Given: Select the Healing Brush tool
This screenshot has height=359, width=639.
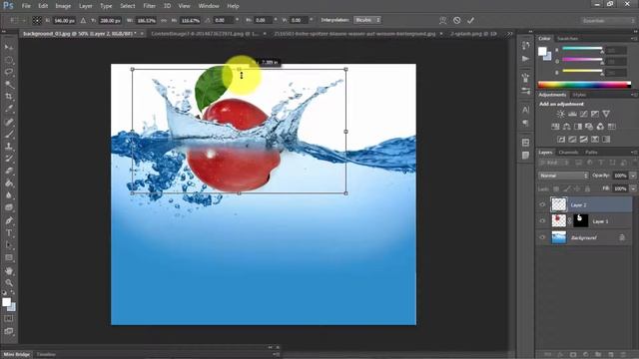Looking at the screenshot, I should [x=9, y=122].
